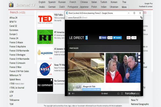Click the TED Talks thumbnail
This screenshot has width=161, height=107.
(x=45, y=20)
